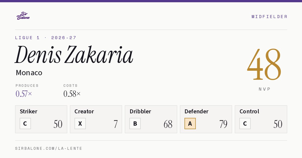The height and width of the screenshot is (158, 302).
Task: Click the Produces 0.57× value
Action: (x=24, y=94)
